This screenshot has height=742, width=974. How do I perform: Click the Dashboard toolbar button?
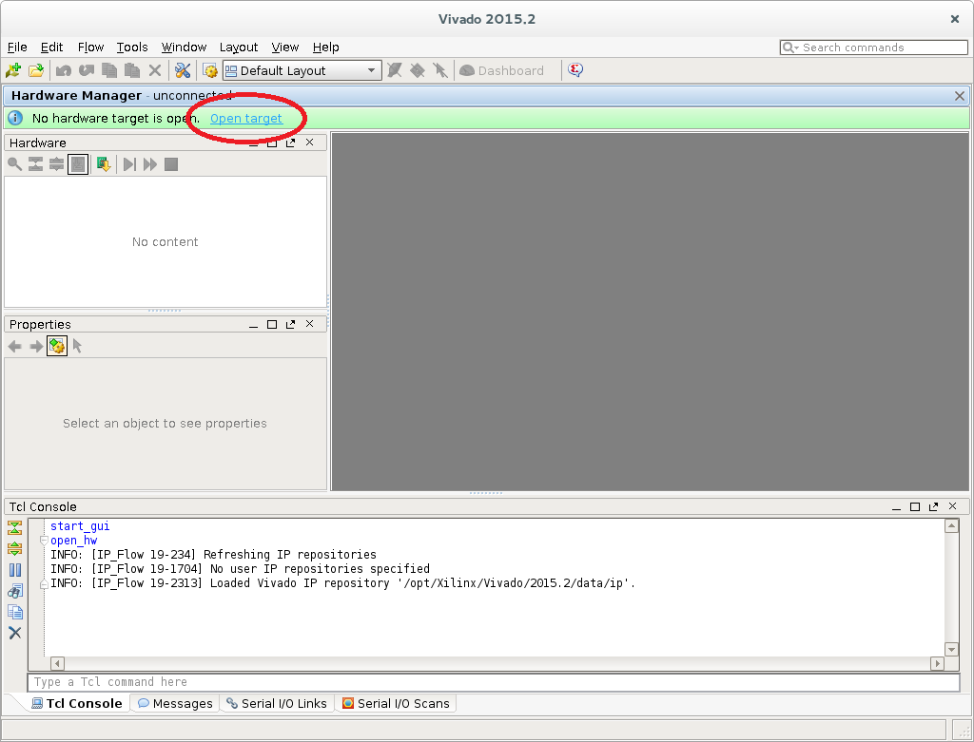click(501, 70)
